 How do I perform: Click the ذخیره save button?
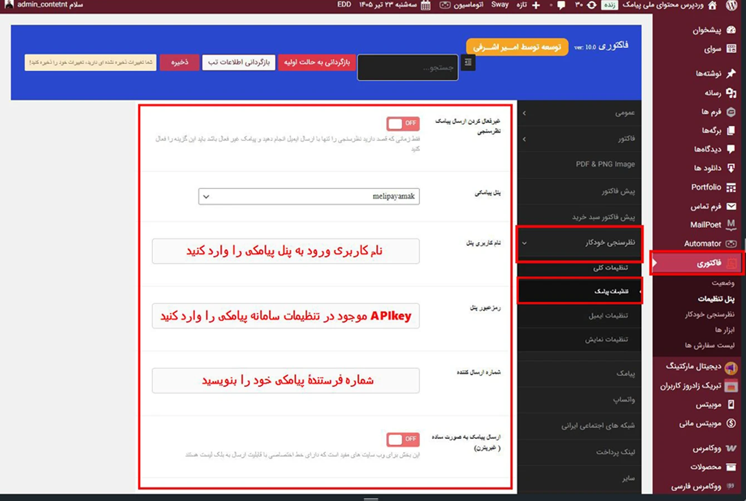(x=179, y=62)
